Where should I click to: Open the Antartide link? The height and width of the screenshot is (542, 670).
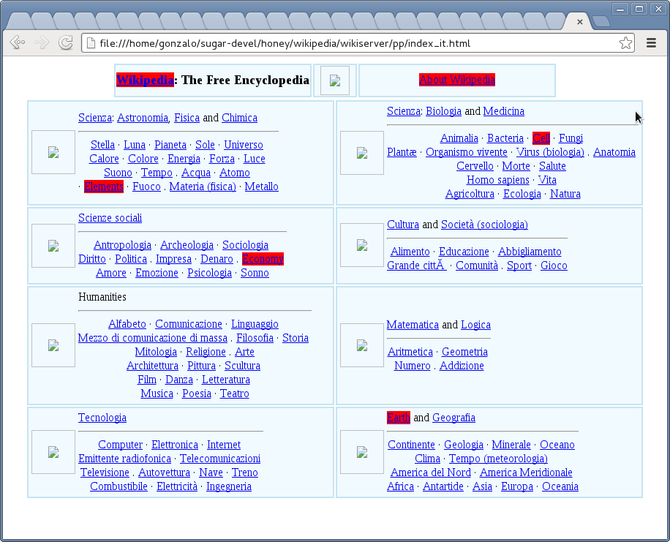[443, 486]
